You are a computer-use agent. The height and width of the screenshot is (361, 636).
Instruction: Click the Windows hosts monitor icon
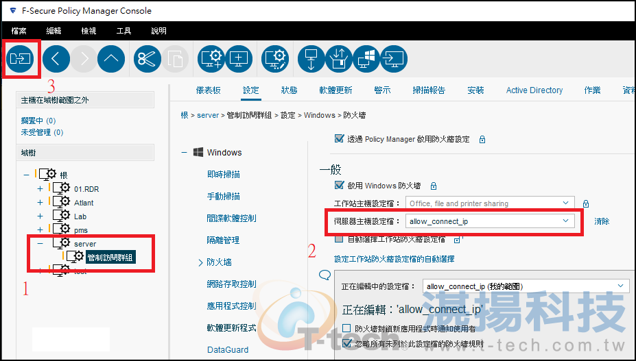366,59
